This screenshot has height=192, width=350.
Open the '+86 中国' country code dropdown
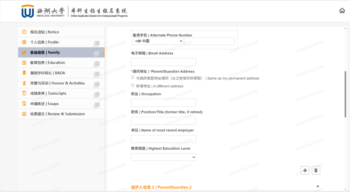(158, 41)
